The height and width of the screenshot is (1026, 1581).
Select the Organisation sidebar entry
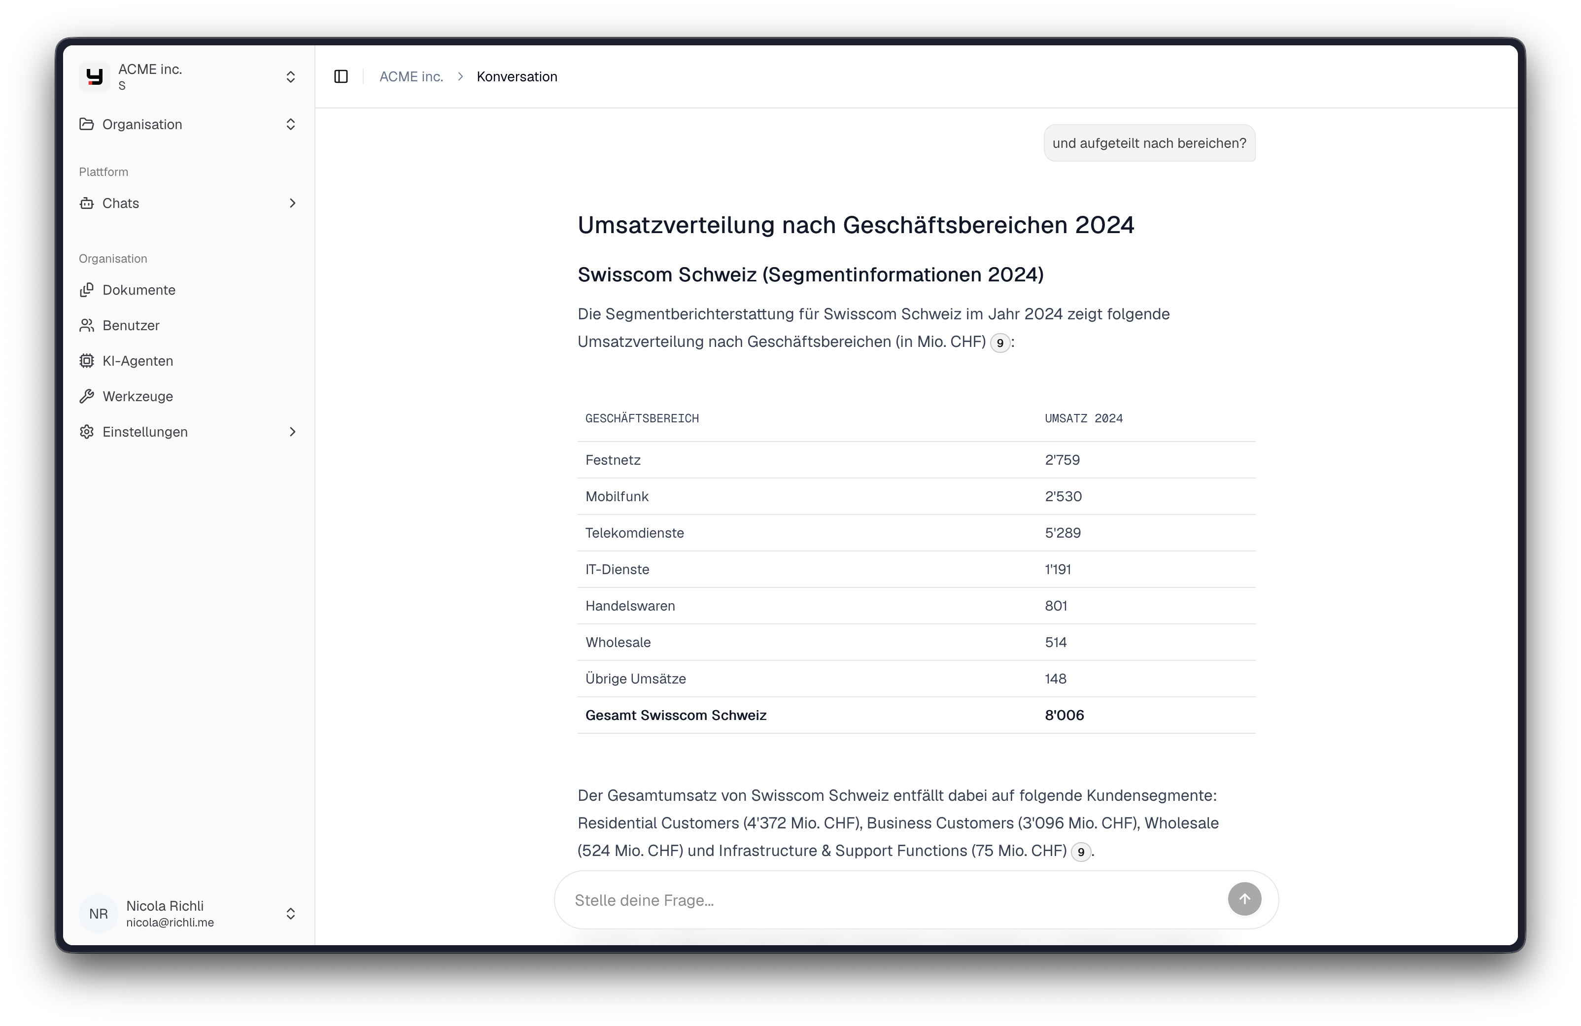189,124
